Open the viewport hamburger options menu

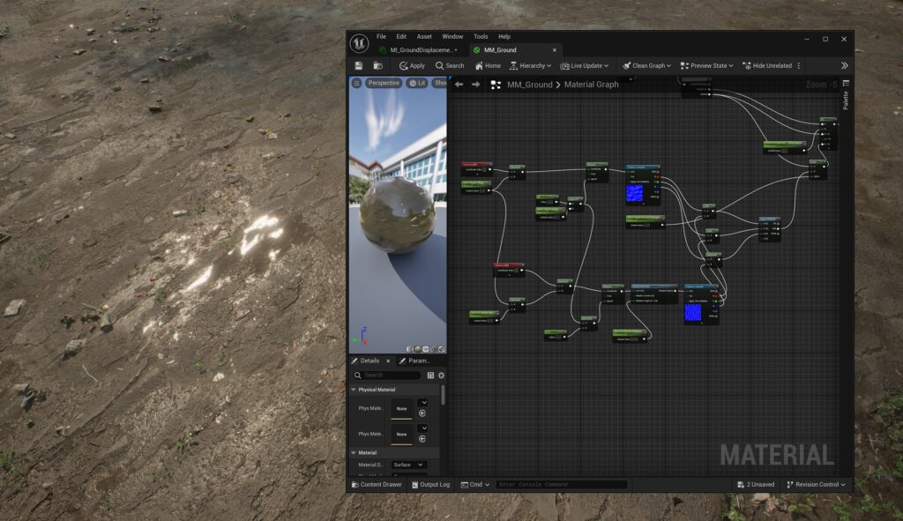click(x=356, y=83)
